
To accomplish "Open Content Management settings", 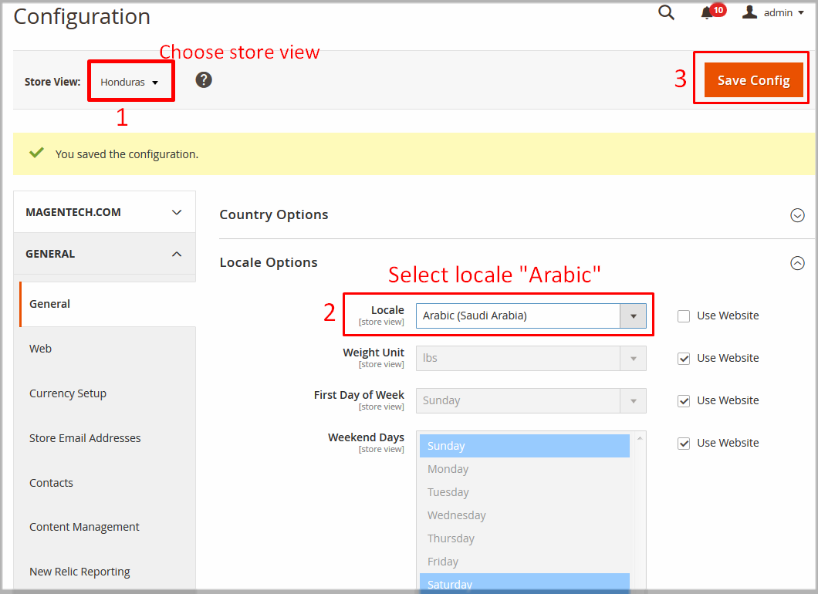I will (x=84, y=527).
